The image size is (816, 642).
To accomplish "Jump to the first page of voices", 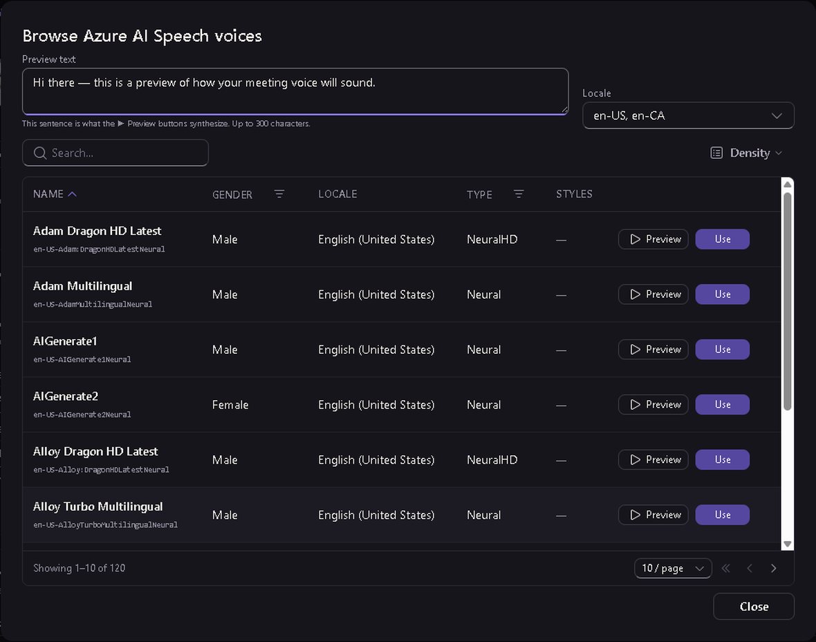I will coord(725,568).
